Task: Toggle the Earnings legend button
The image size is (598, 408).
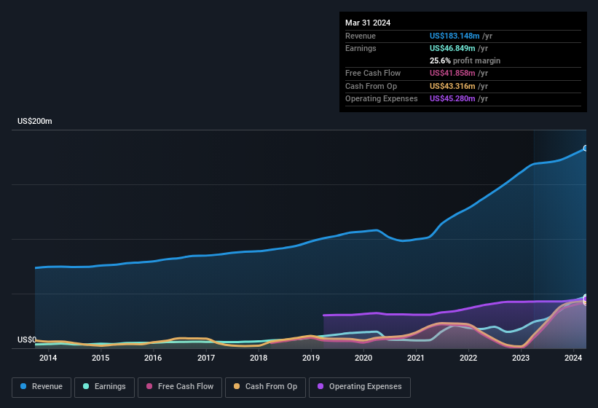Action: coord(104,387)
